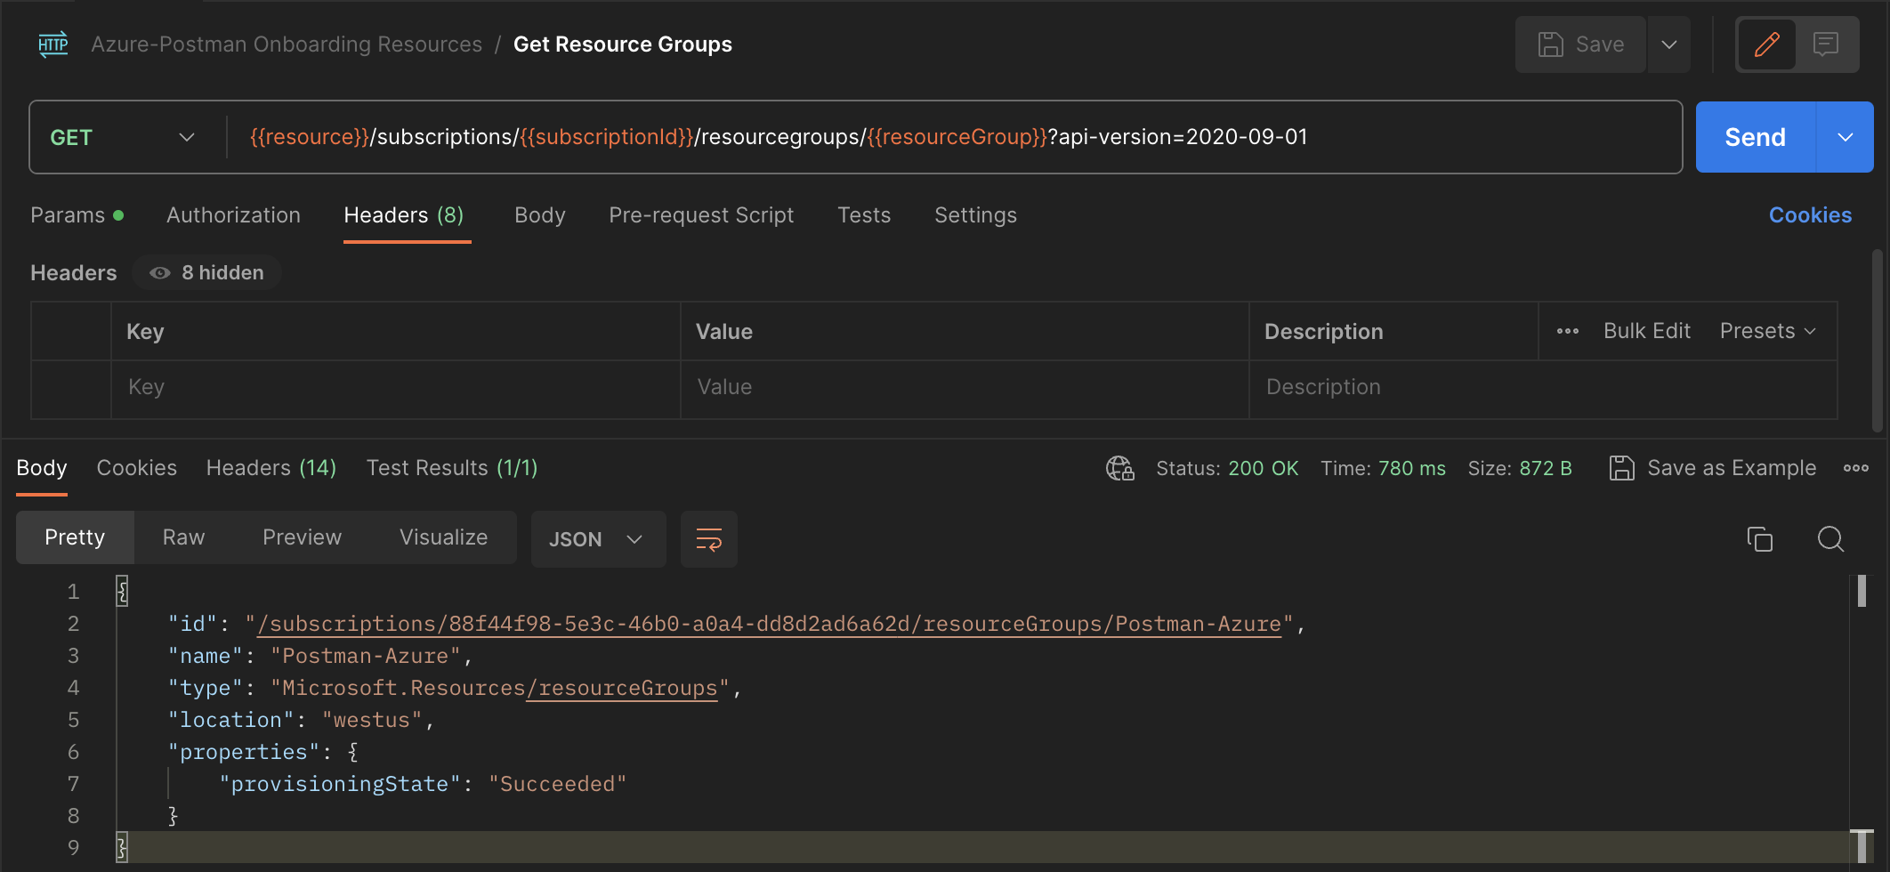Collapse JSON at line 1 brace
This screenshot has width=1890, height=872.
click(122, 591)
